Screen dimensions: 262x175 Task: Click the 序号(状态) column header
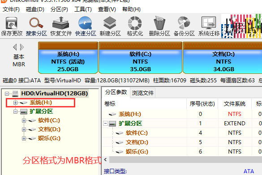(202, 104)
